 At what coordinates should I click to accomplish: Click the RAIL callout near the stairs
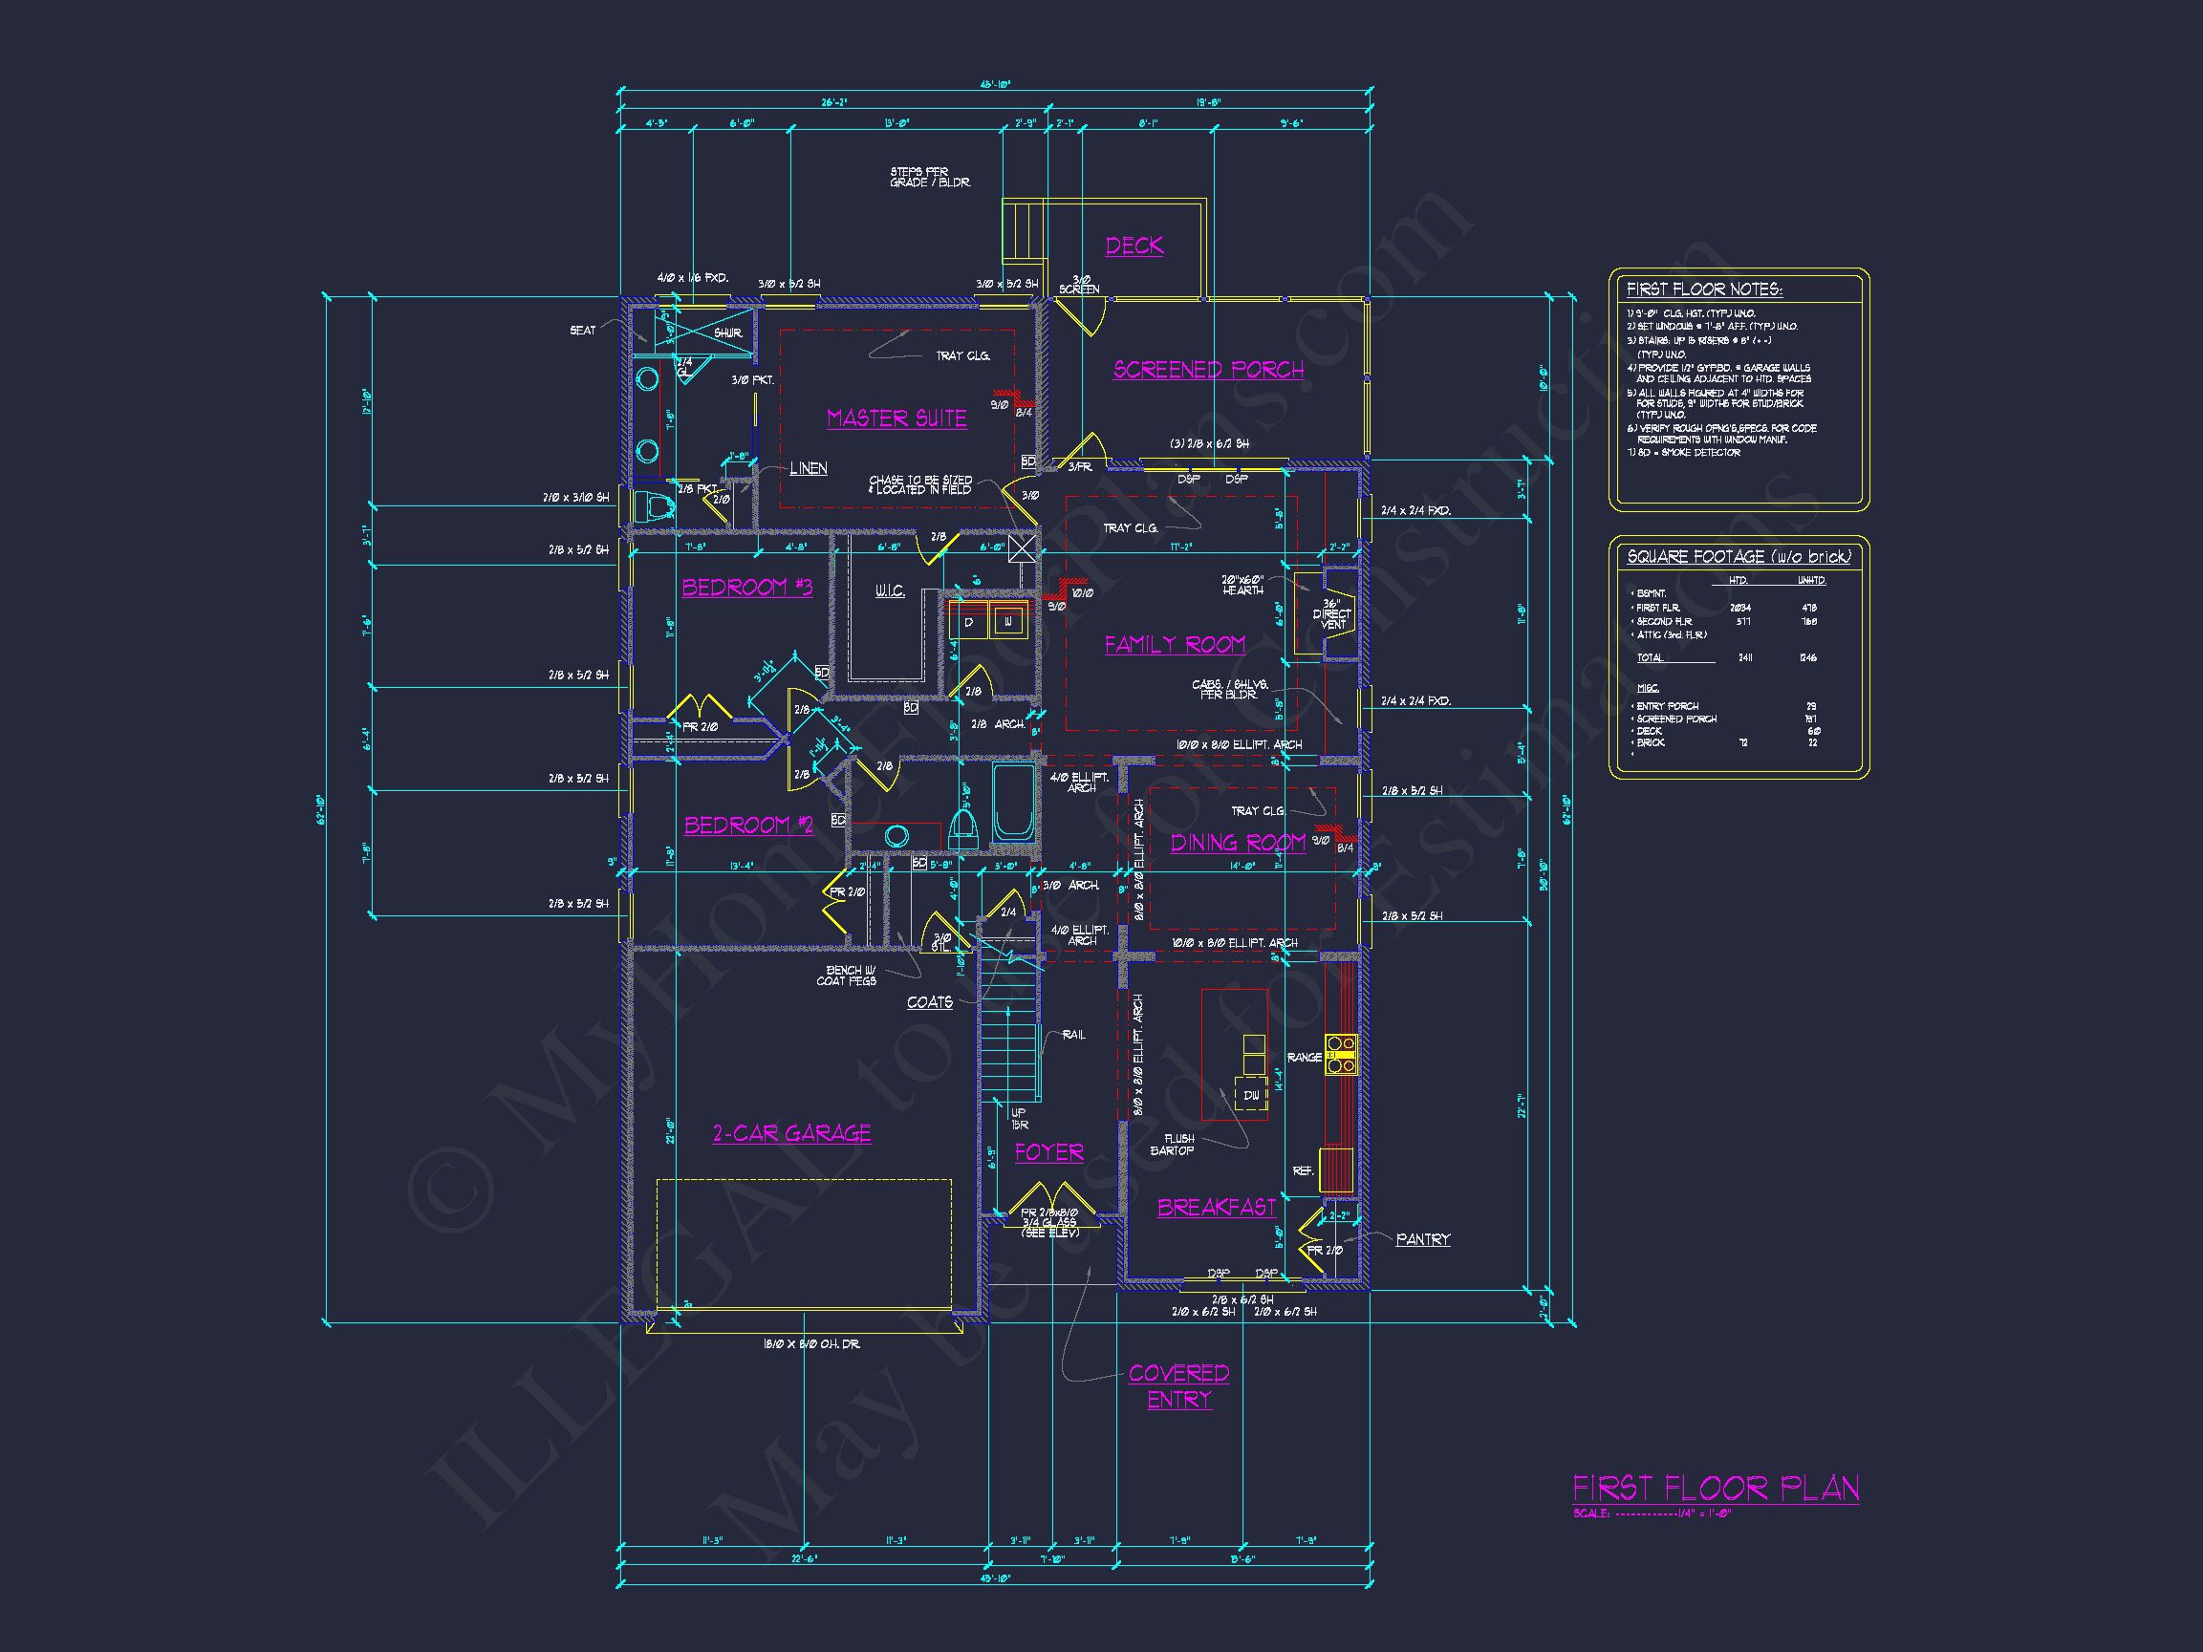(1073, 1035)
